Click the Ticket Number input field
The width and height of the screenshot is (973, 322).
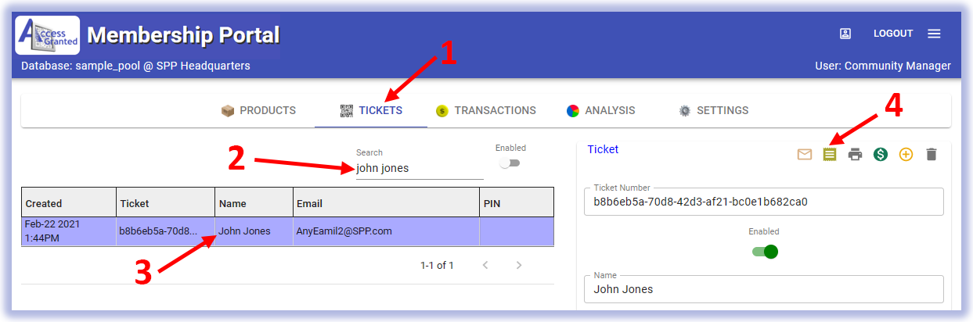click(763, 202)
